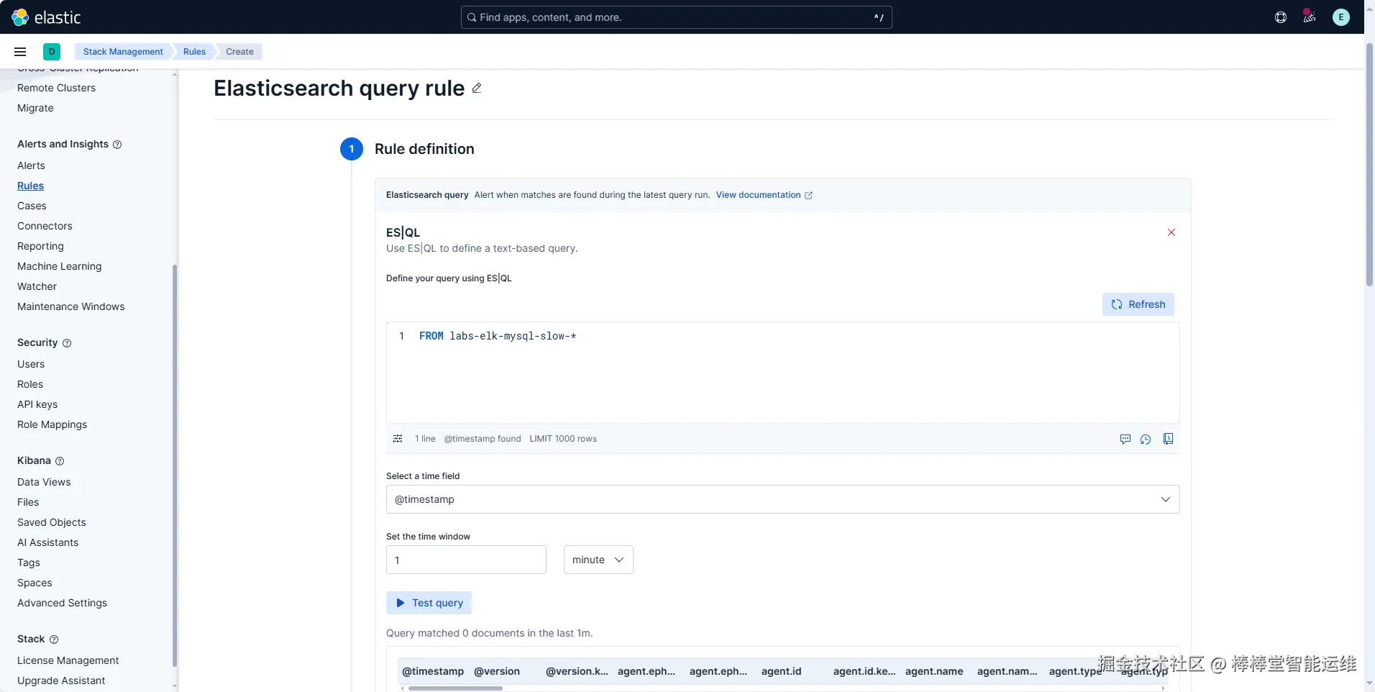Run the Test query button
This screenshot has width=1375, height=692.
tap(429, 603)
